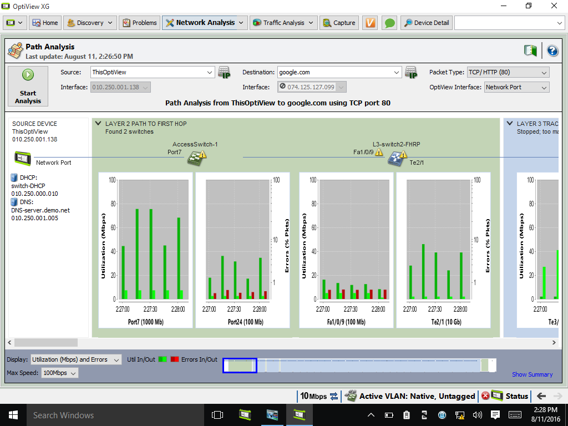Click the orange V icon in the toolbar
The height and width of the screenshot is (426, 568).
pos(370,23)
